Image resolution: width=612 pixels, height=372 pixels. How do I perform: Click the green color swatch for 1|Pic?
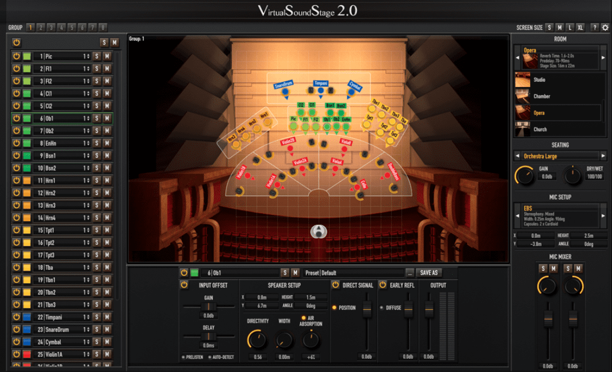(x=27, y=56)
